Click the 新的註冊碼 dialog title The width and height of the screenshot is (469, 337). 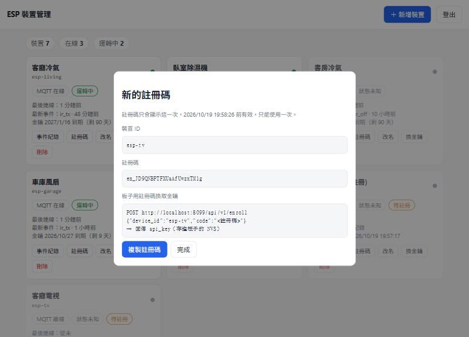(x=146, y=95)
